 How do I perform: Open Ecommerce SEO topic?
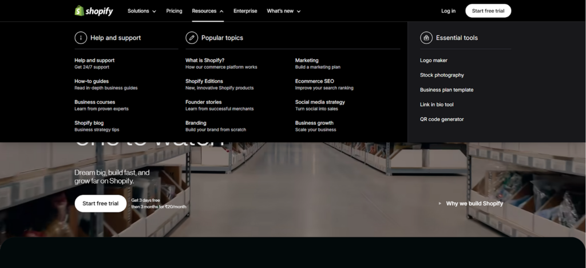324,85
